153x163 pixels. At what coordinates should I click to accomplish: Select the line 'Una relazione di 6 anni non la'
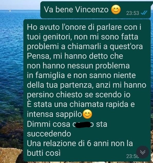80,143
